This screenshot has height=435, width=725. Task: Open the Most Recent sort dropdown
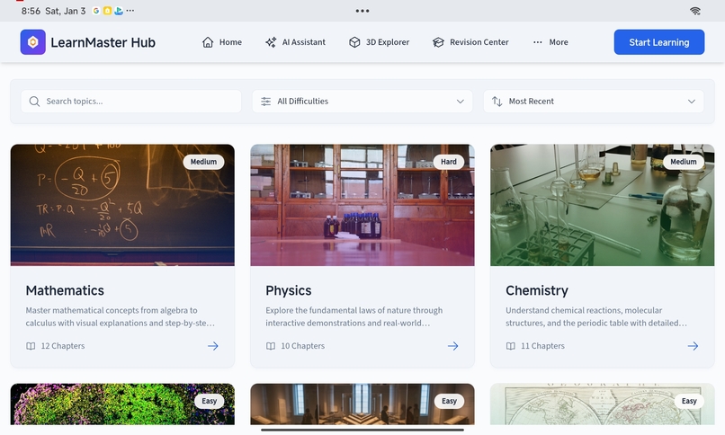tap(594, 102)
